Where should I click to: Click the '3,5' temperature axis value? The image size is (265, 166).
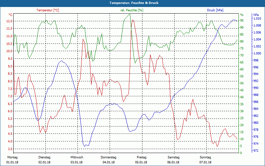[x=10, y=149]
